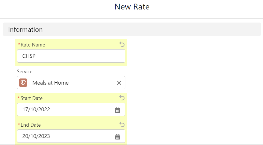Image resolution: width=263 pixels, height=145 pixels.
Task: Undo changes to the Rate Name field
Action: pos(122,44)
